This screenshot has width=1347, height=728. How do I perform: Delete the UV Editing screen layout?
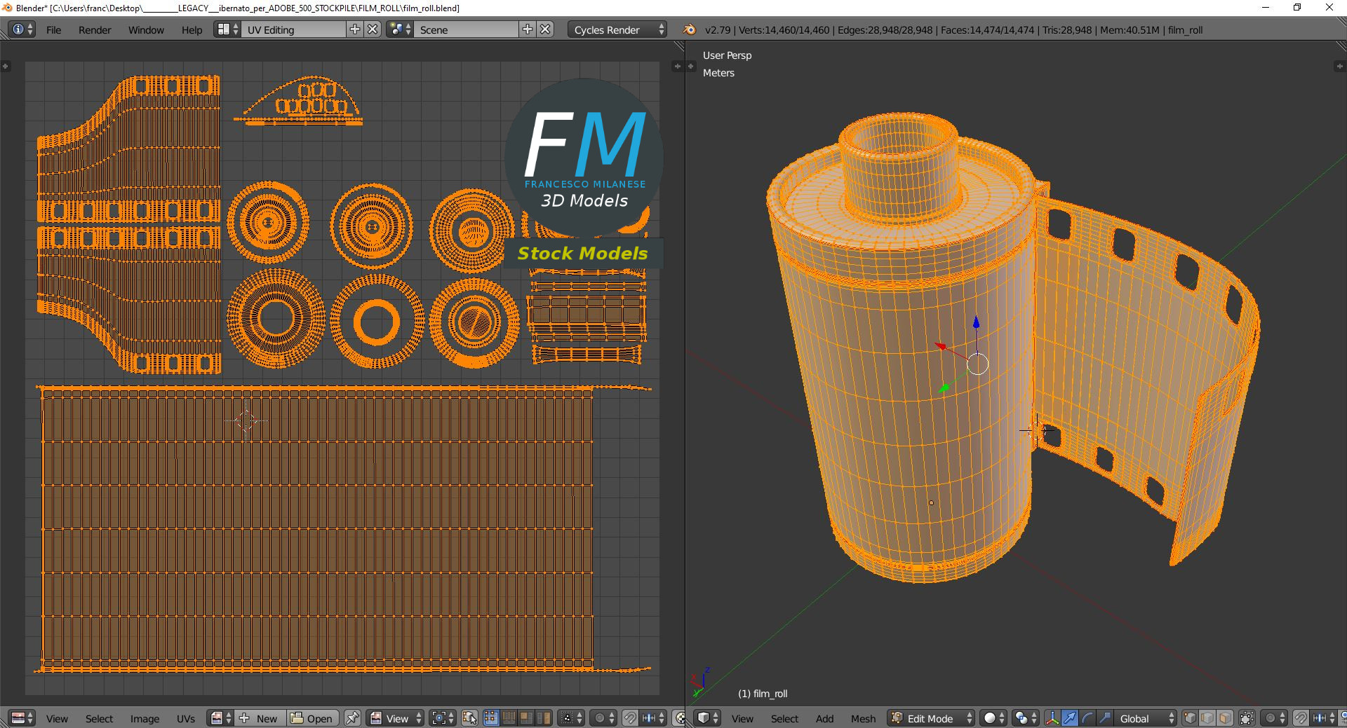click(373, 29)
